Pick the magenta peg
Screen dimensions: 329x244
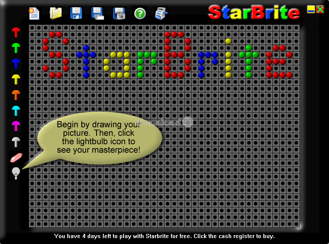16,126
